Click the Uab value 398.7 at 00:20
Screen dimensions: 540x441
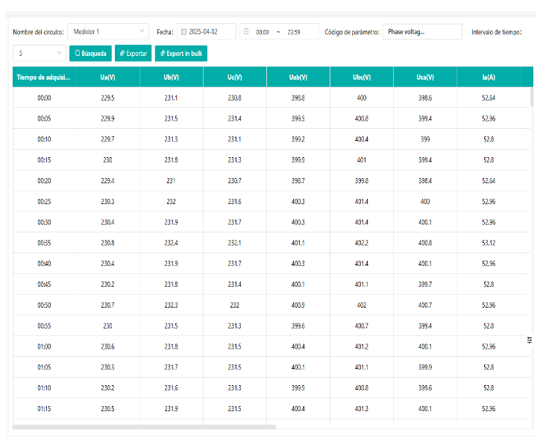(x=298, y=180)
